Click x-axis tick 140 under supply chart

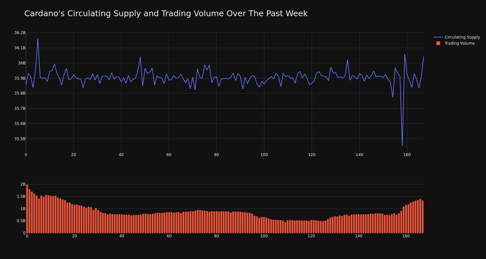pos(359,155)
